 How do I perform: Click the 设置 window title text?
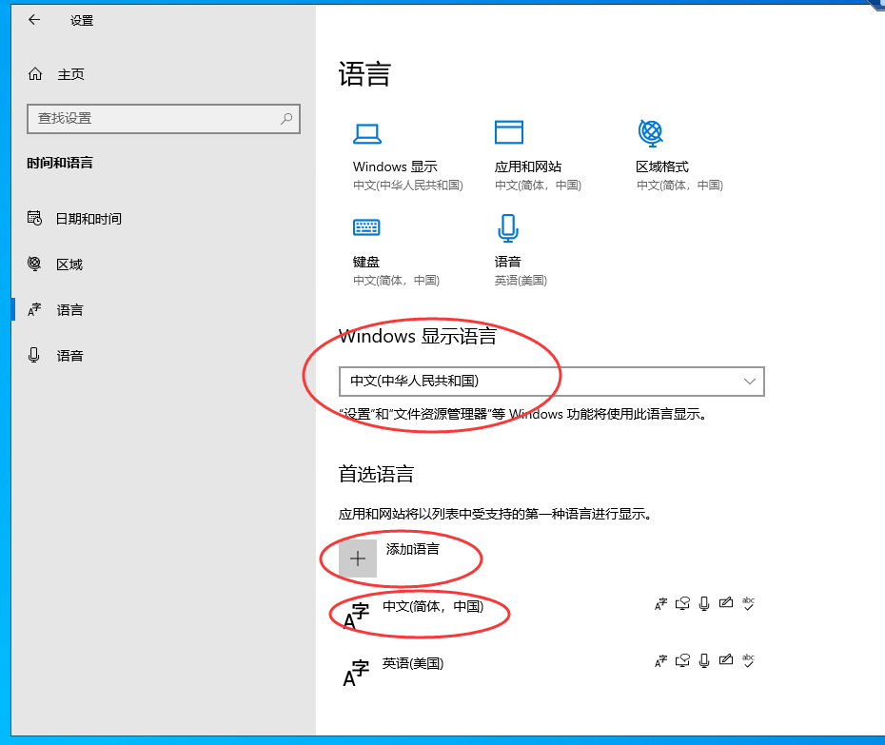pos(82,21)
